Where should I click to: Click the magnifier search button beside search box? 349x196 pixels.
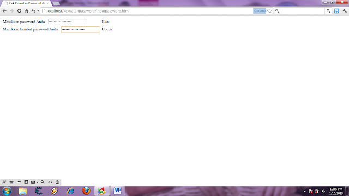(328, 11)
